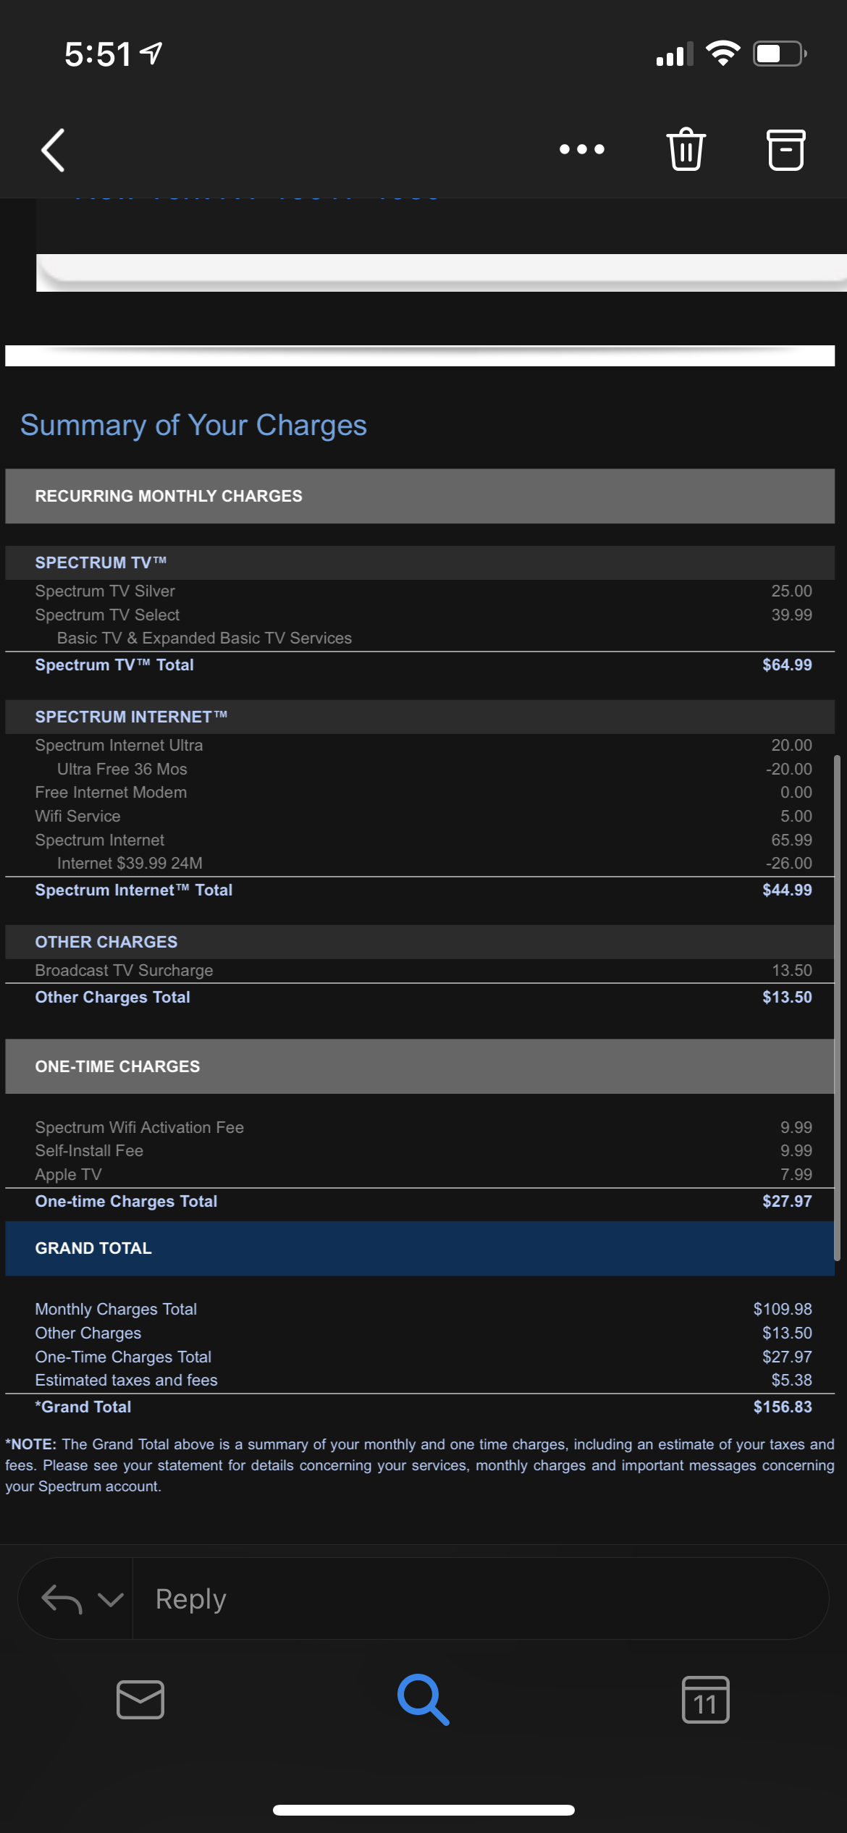Tap the home indicator bar
Screen dimensions: 847x1833
click(x=423, y=1810)
